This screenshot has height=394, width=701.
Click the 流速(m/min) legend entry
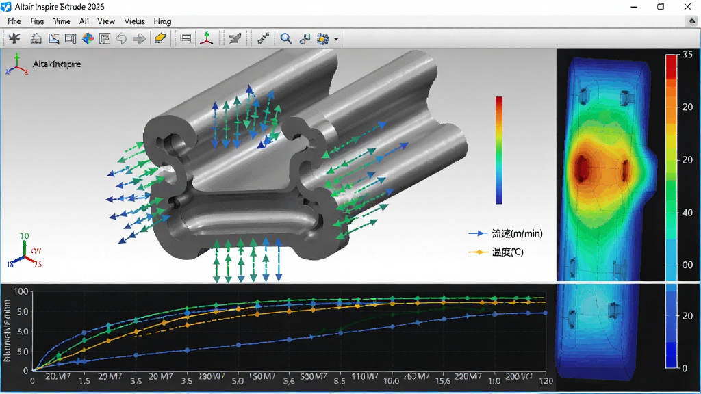pyautogui.click(x=506, y=233)
